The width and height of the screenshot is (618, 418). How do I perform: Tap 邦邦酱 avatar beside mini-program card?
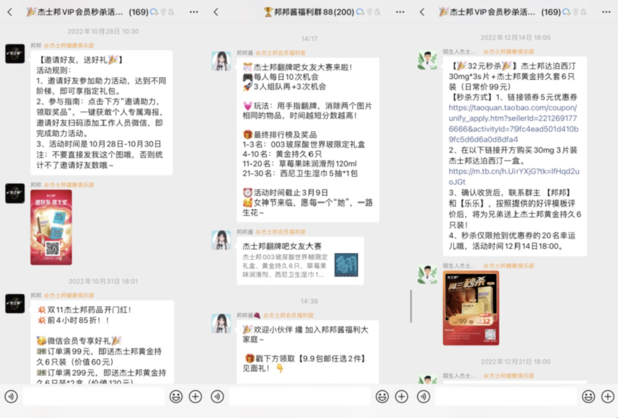tap(221, 240)
